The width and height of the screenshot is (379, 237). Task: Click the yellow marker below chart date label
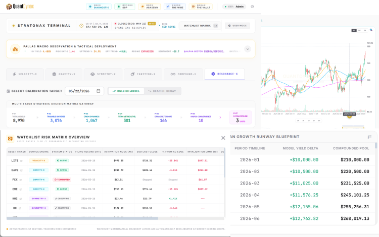(x=349, y=116)
